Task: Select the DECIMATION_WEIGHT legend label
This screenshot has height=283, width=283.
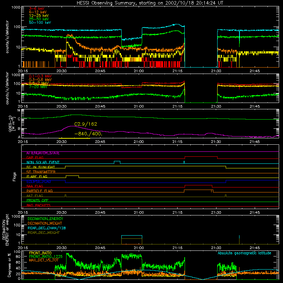Action: click(x=45, y=224)
